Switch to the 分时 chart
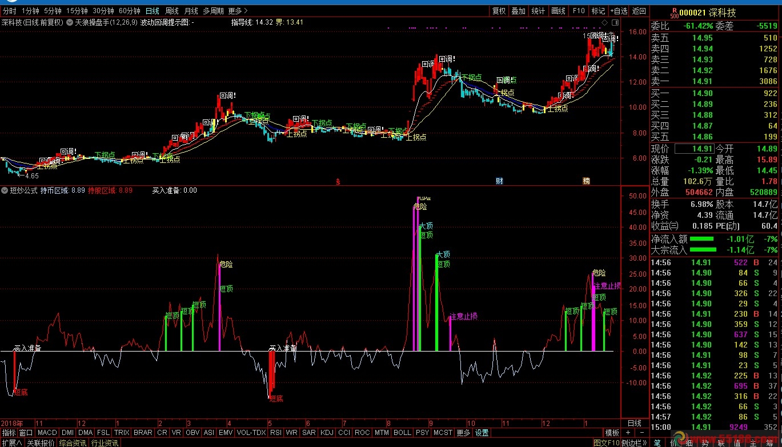 tap(9, 11)
